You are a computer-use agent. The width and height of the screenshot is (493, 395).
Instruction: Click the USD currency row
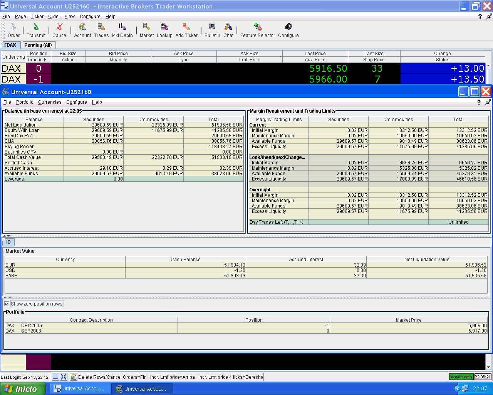point(246,270)
